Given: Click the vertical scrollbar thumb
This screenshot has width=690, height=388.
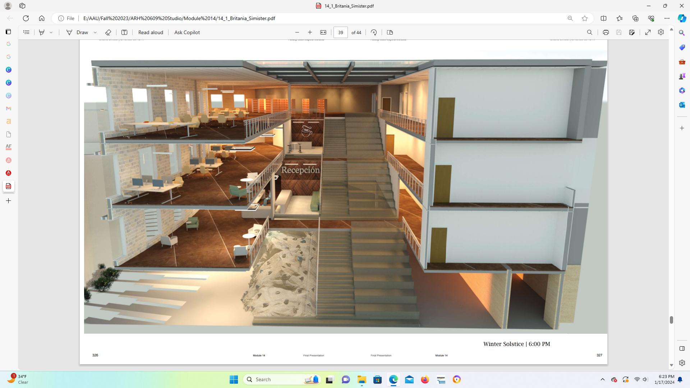Looking at the screenshot, I should 671,320.
